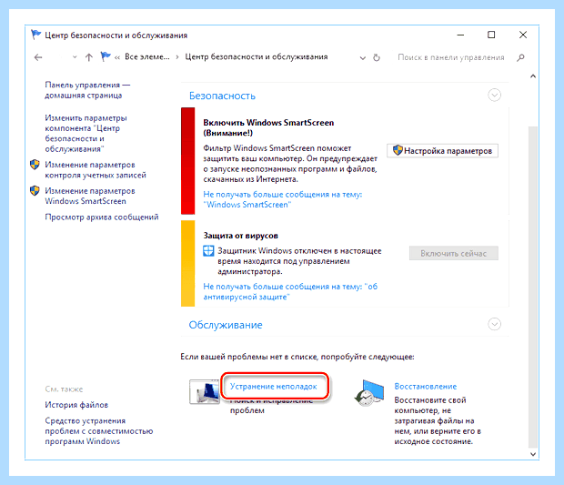
Task: Maximize the Security Center window
Action: [491, 35]
